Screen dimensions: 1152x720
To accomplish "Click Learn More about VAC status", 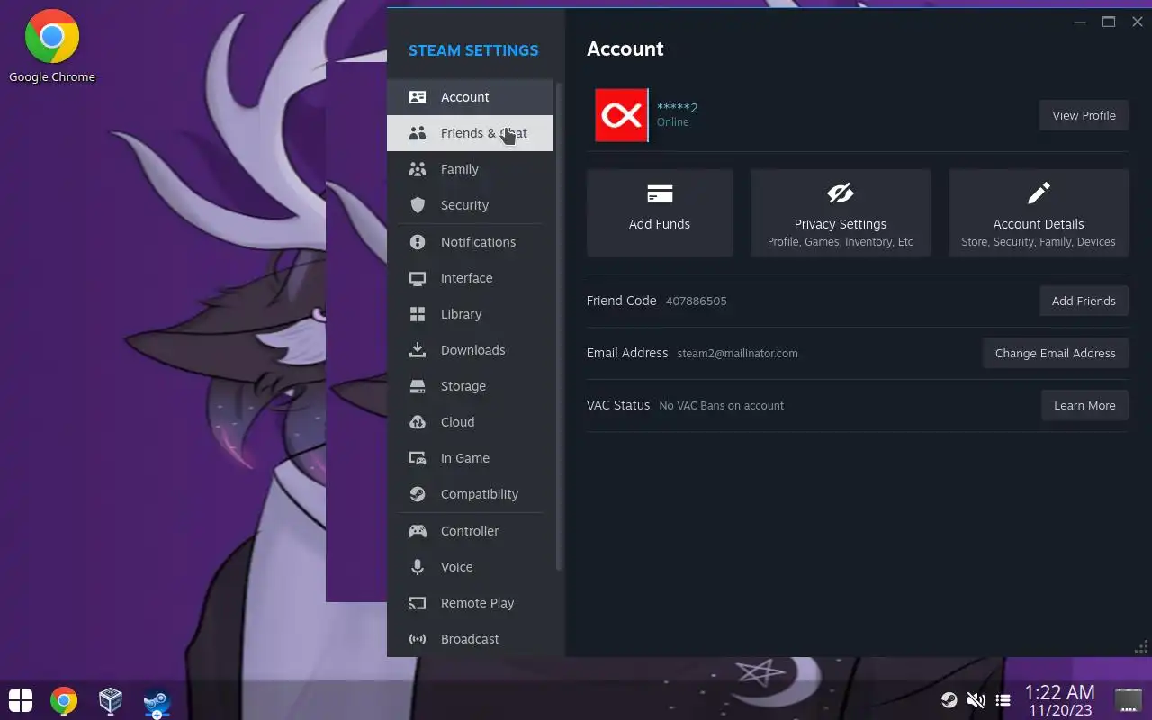I will 1084,405.
